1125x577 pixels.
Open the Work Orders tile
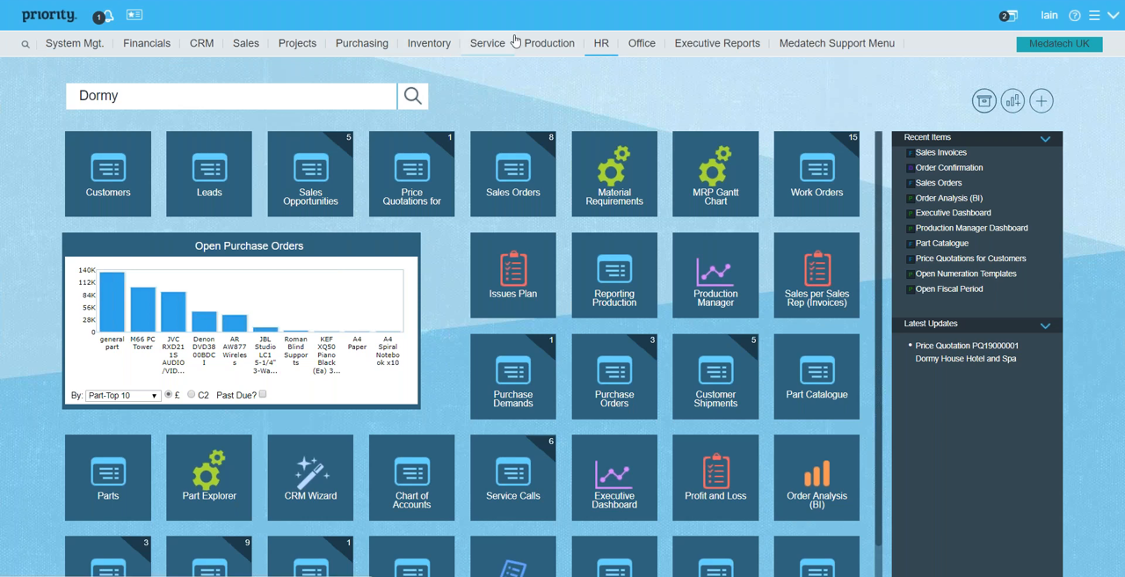(817, 174)
